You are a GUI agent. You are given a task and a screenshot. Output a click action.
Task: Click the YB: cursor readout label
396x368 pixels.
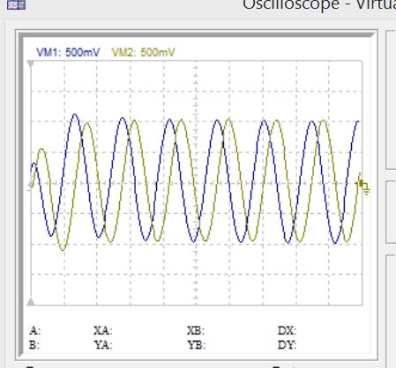[x=197, y=345]
